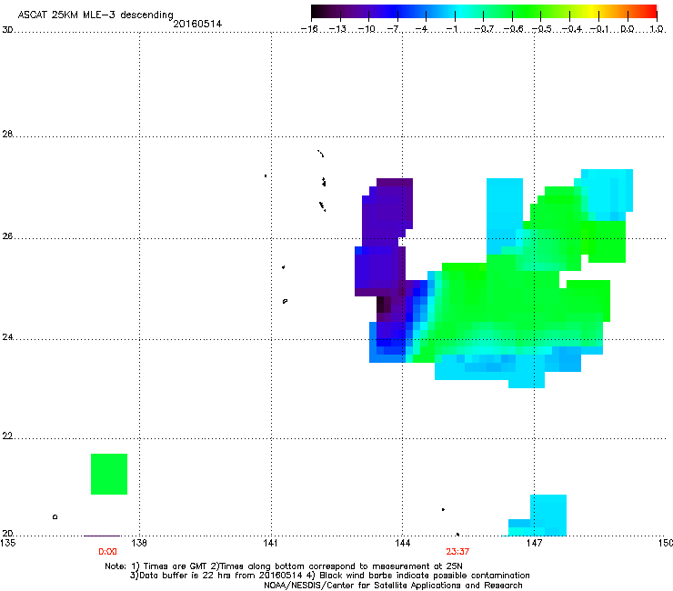Click the date label '20160514' under title

pyautogui.click(x=197, y=24)
